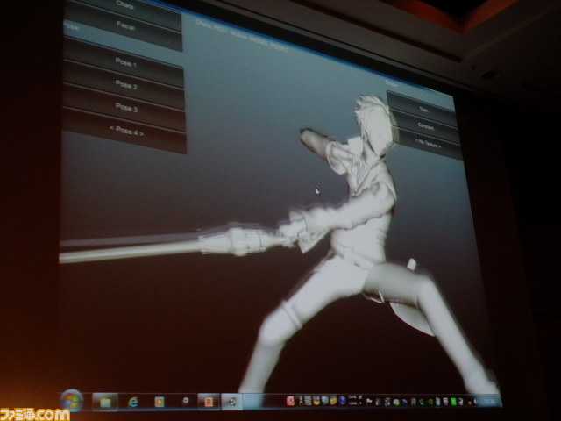Screen dimensions: 561x421
Task: Switch to the Chara panel button
Action: (124, 6)
